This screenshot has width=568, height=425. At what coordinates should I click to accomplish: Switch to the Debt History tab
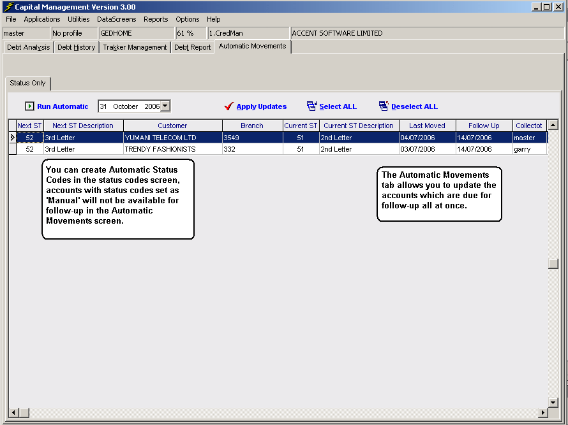click(77, 47)
